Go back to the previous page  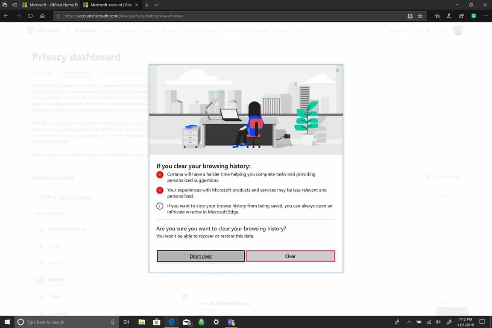[x=6, y=16]
